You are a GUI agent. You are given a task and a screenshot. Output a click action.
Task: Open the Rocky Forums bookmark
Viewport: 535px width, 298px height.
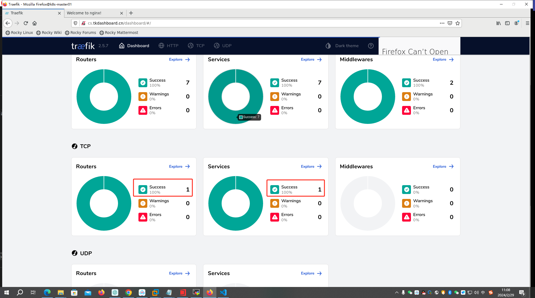[80, 33]
